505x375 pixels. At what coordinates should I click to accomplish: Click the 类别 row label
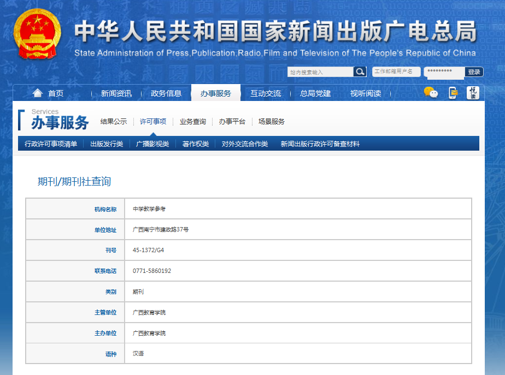coord(111,291)
